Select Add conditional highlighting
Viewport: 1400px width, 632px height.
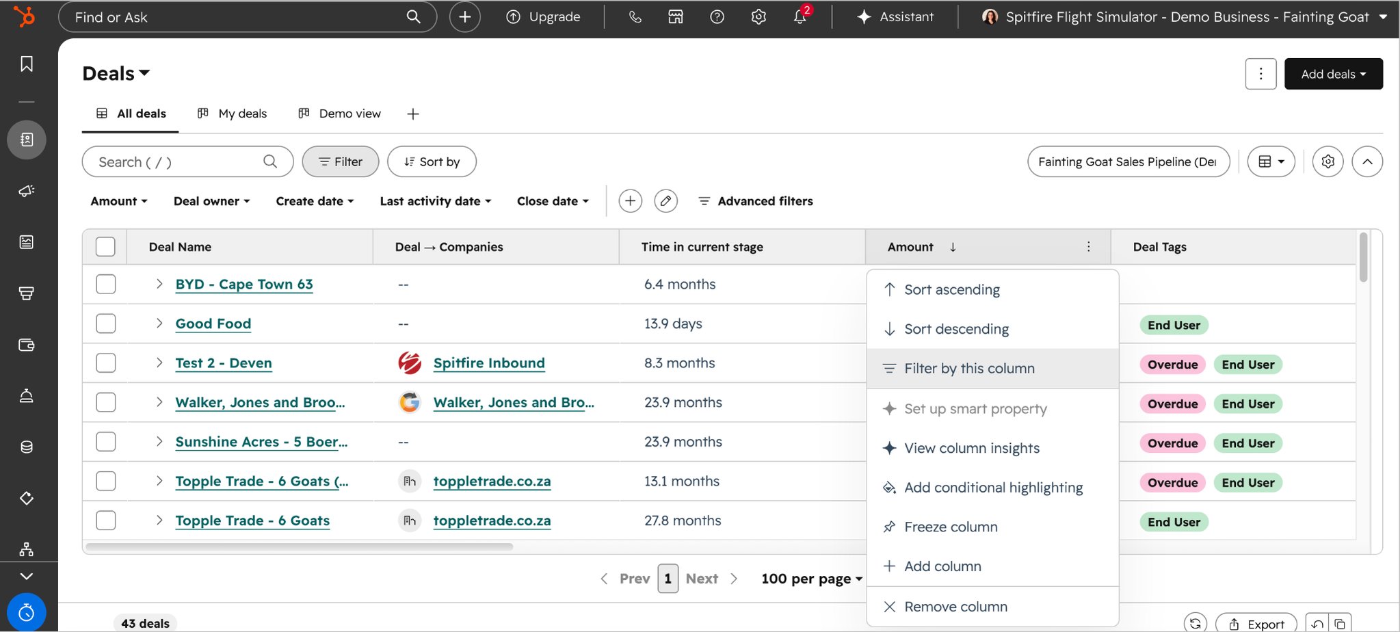point(992,488)
